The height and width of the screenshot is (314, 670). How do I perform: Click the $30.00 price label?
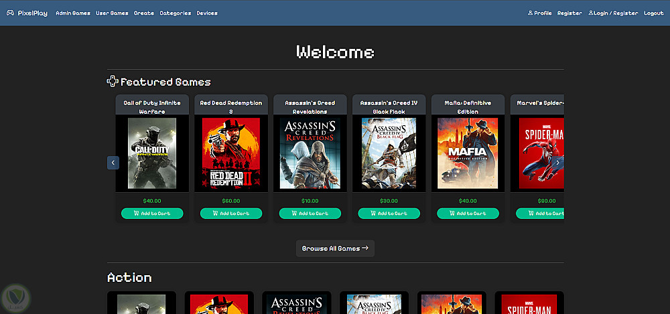point(389,201)
